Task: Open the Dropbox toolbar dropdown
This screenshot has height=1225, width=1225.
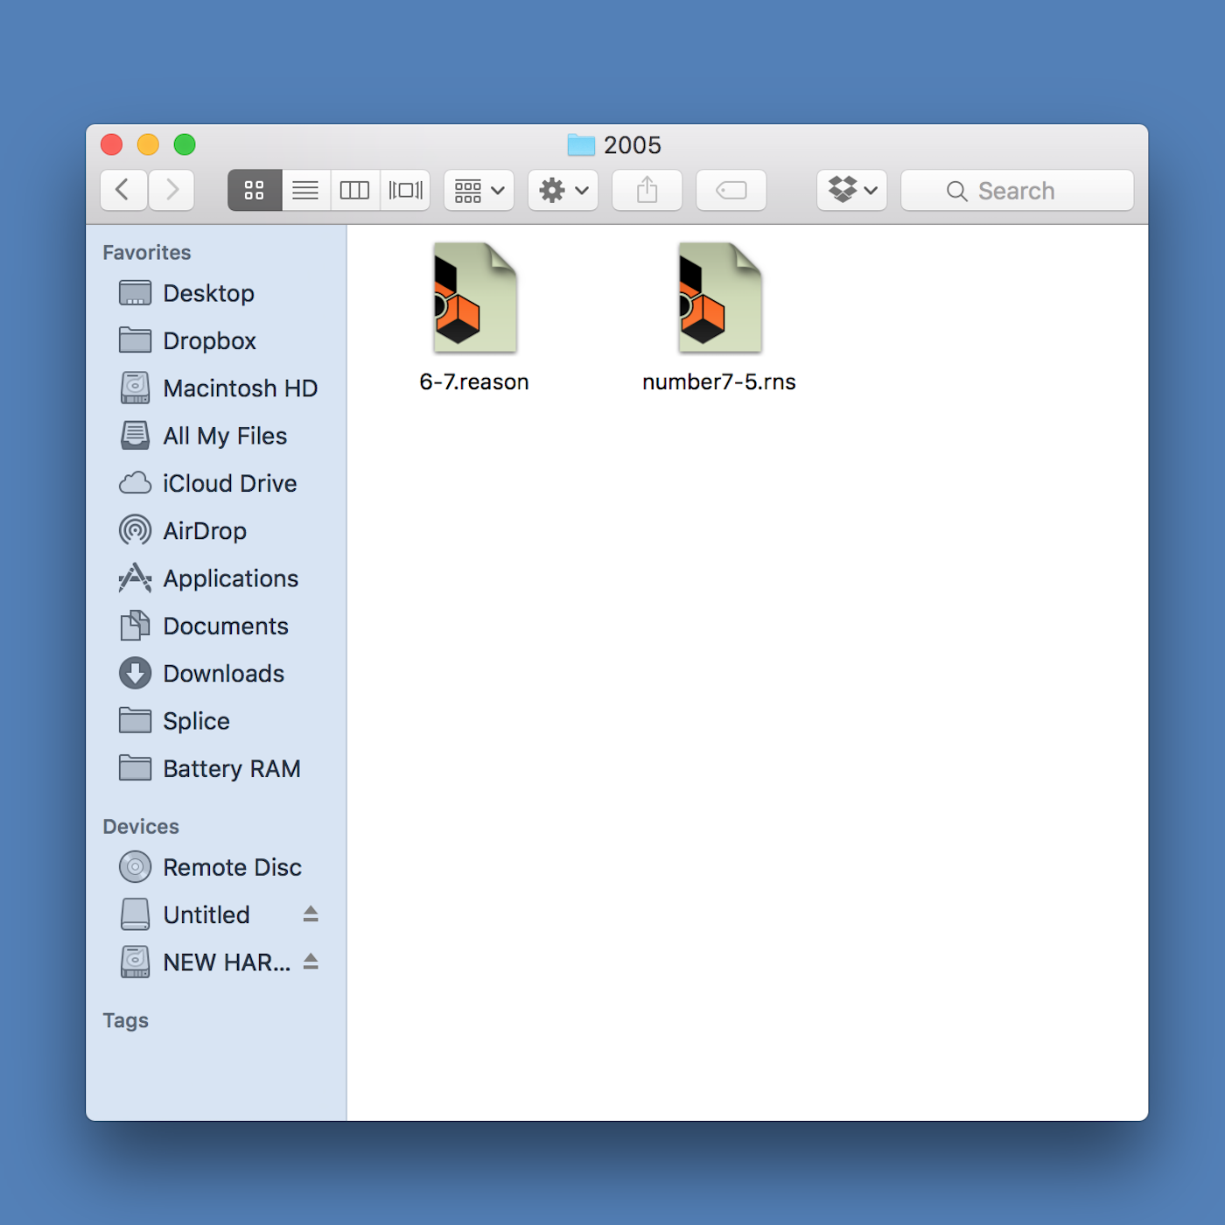Action: (851, 190)
